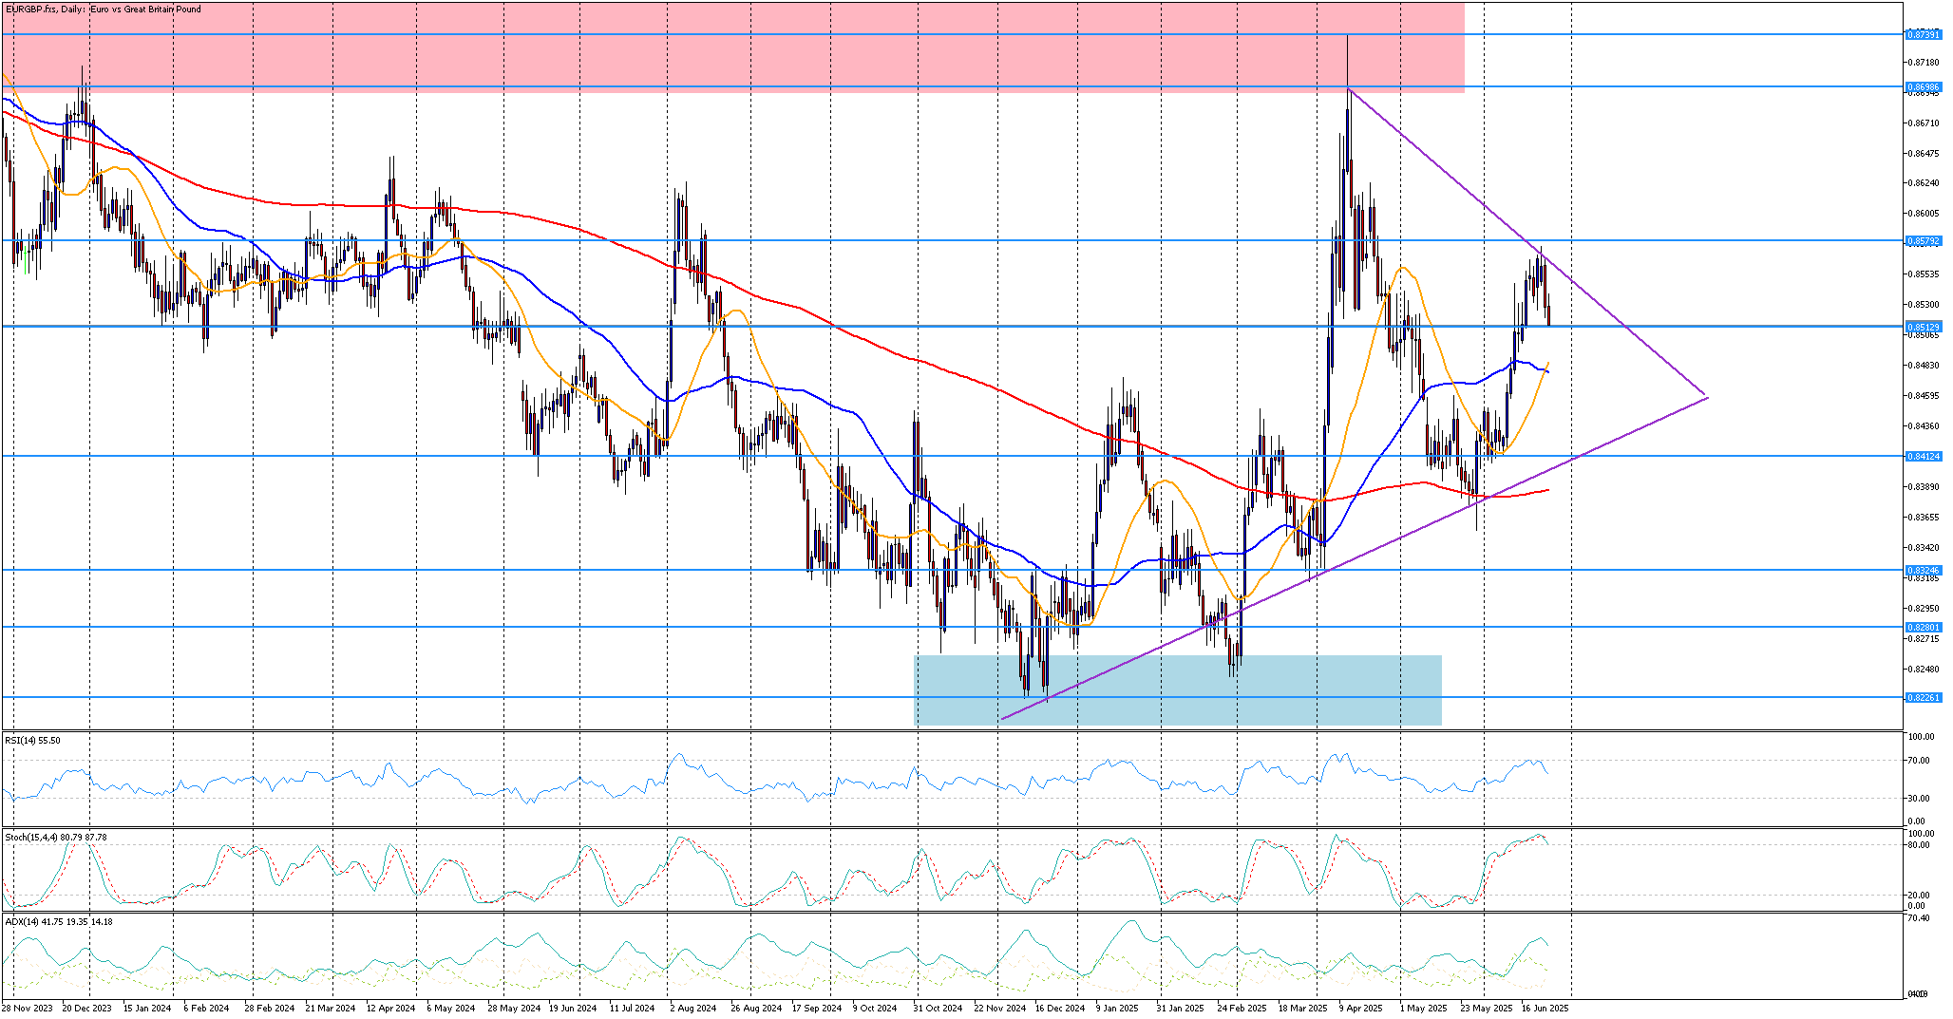The image size is (1953, 1019).
Task: Click the 2 Aug 2024 date label
Action: tap(692, 1008)
